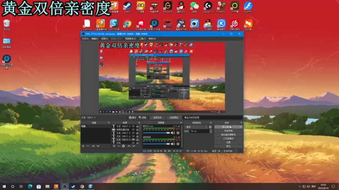Click 选择字体 select font button
The image size is (339, 190).
pyautogui.click(x=157, y=118)
